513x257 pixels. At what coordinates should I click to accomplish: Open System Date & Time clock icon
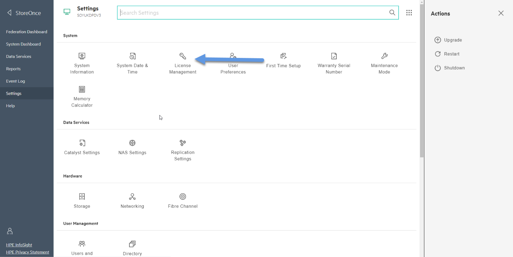[x=132, y=56]
